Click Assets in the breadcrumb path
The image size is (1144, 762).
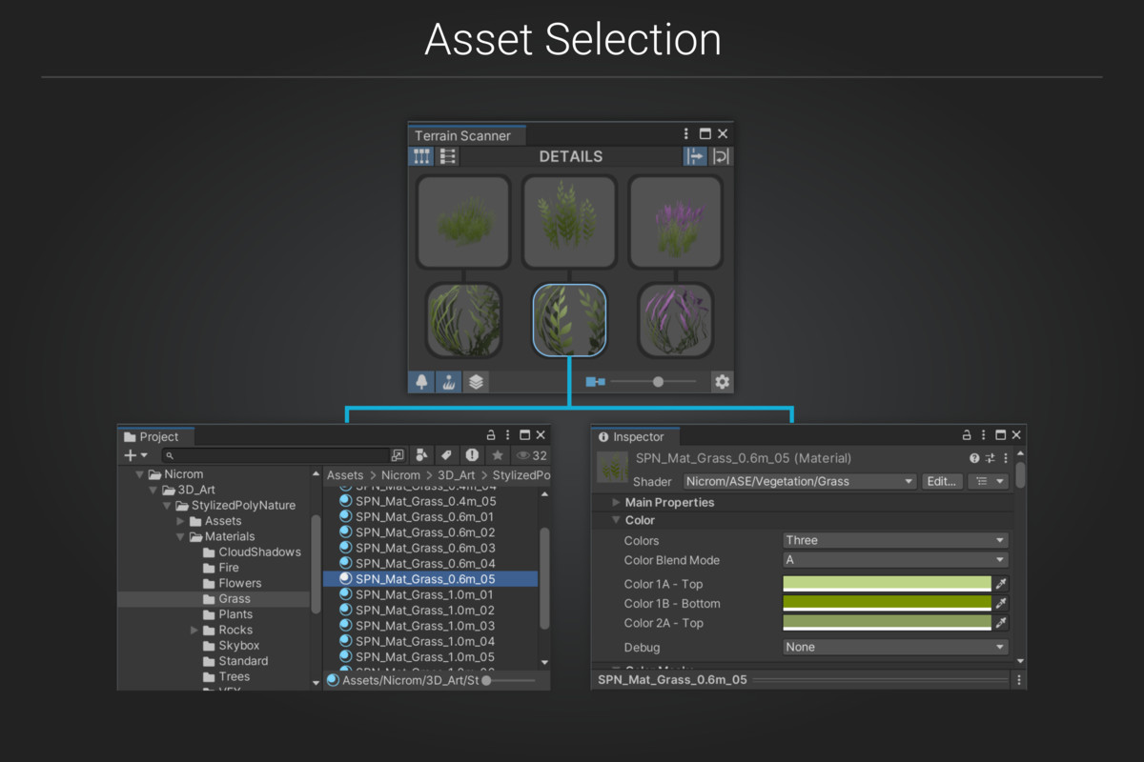coord(345,474)
